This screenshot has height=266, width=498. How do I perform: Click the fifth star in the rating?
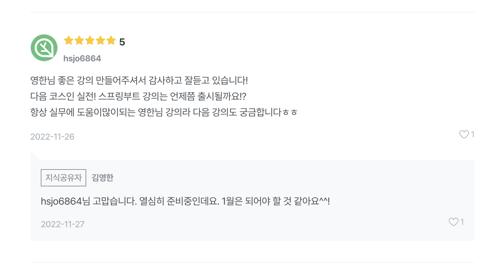coord(111,41)
